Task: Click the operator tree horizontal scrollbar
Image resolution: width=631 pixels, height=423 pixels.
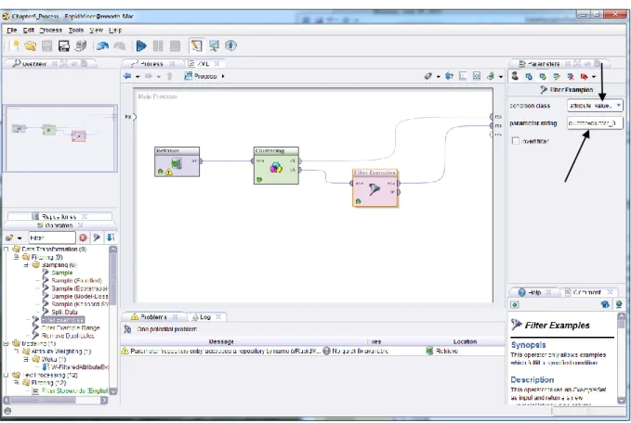Action: (56, 400)
